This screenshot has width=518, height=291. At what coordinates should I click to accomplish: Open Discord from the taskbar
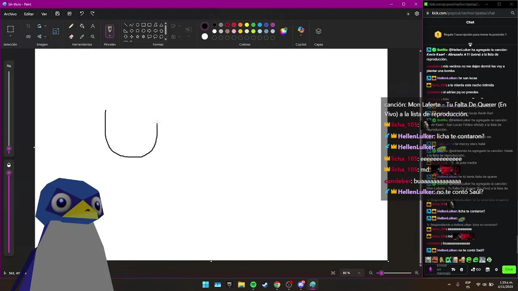tap(301, 285)
